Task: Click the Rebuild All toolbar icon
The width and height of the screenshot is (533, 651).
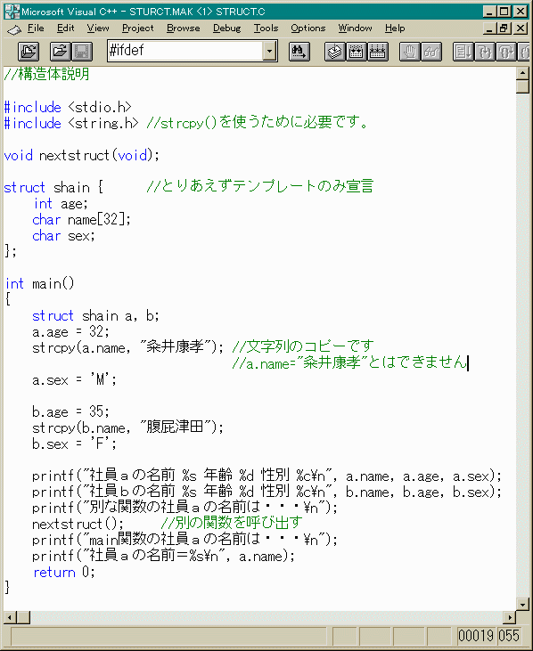Action: tap(378, 52)
